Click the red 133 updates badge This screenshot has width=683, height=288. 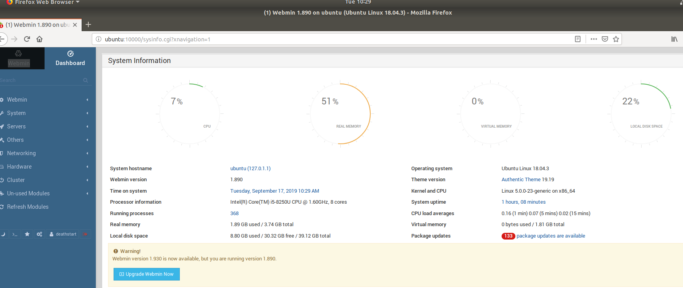tap(508, 236)
